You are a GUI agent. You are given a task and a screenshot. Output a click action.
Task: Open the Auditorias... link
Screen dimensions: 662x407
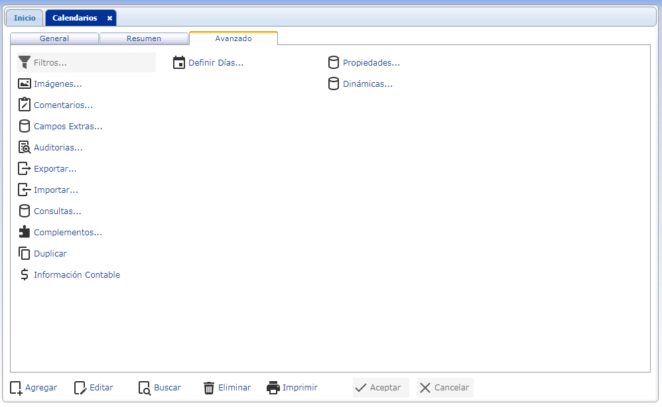[58, 147]
